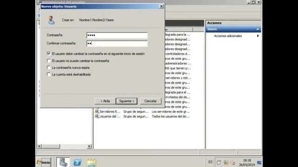Click the tree pane horizontal scrollbar thumb

coord(51,146)
